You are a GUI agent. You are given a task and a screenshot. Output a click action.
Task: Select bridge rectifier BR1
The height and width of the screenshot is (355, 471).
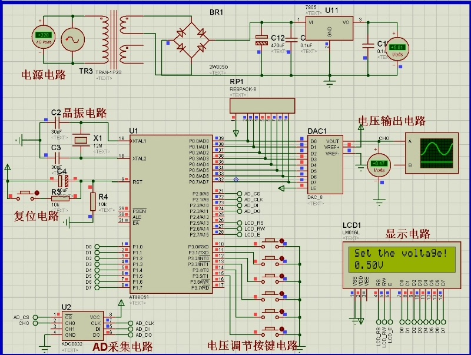(191, 39)
